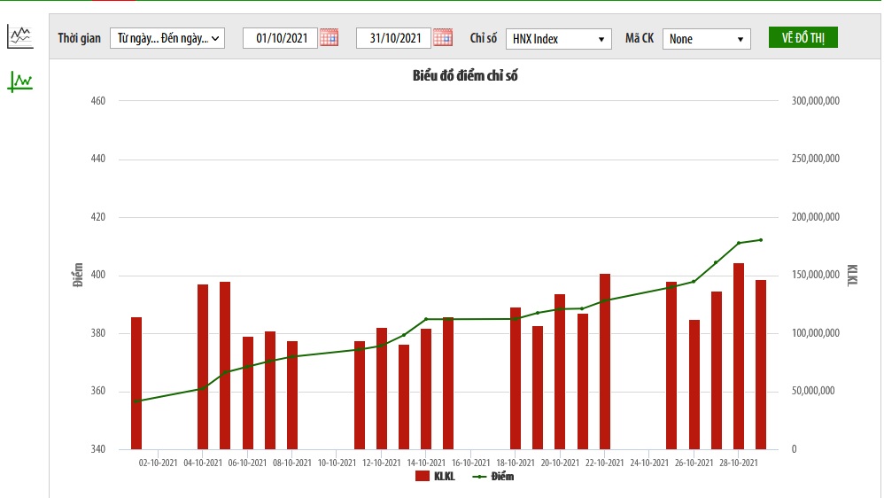Open the top multi-line chart sidebar icon

click(19, 36)
